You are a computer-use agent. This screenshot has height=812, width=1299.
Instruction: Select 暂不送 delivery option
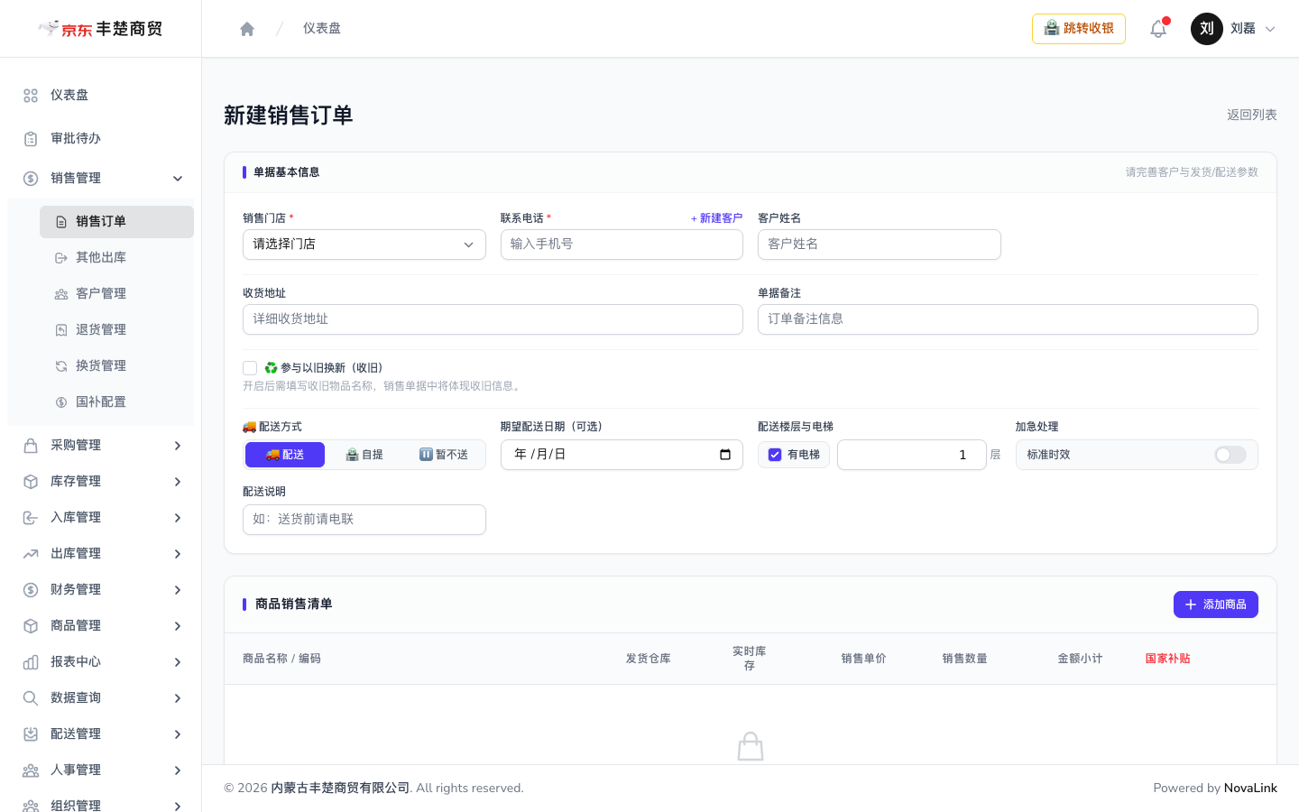pos(444,455)
